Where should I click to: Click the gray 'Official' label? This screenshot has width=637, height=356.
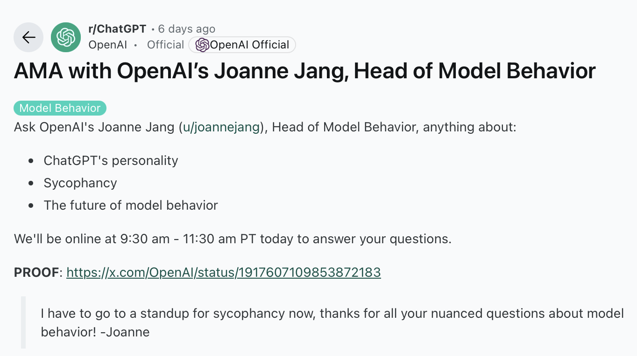pos(165,45)
